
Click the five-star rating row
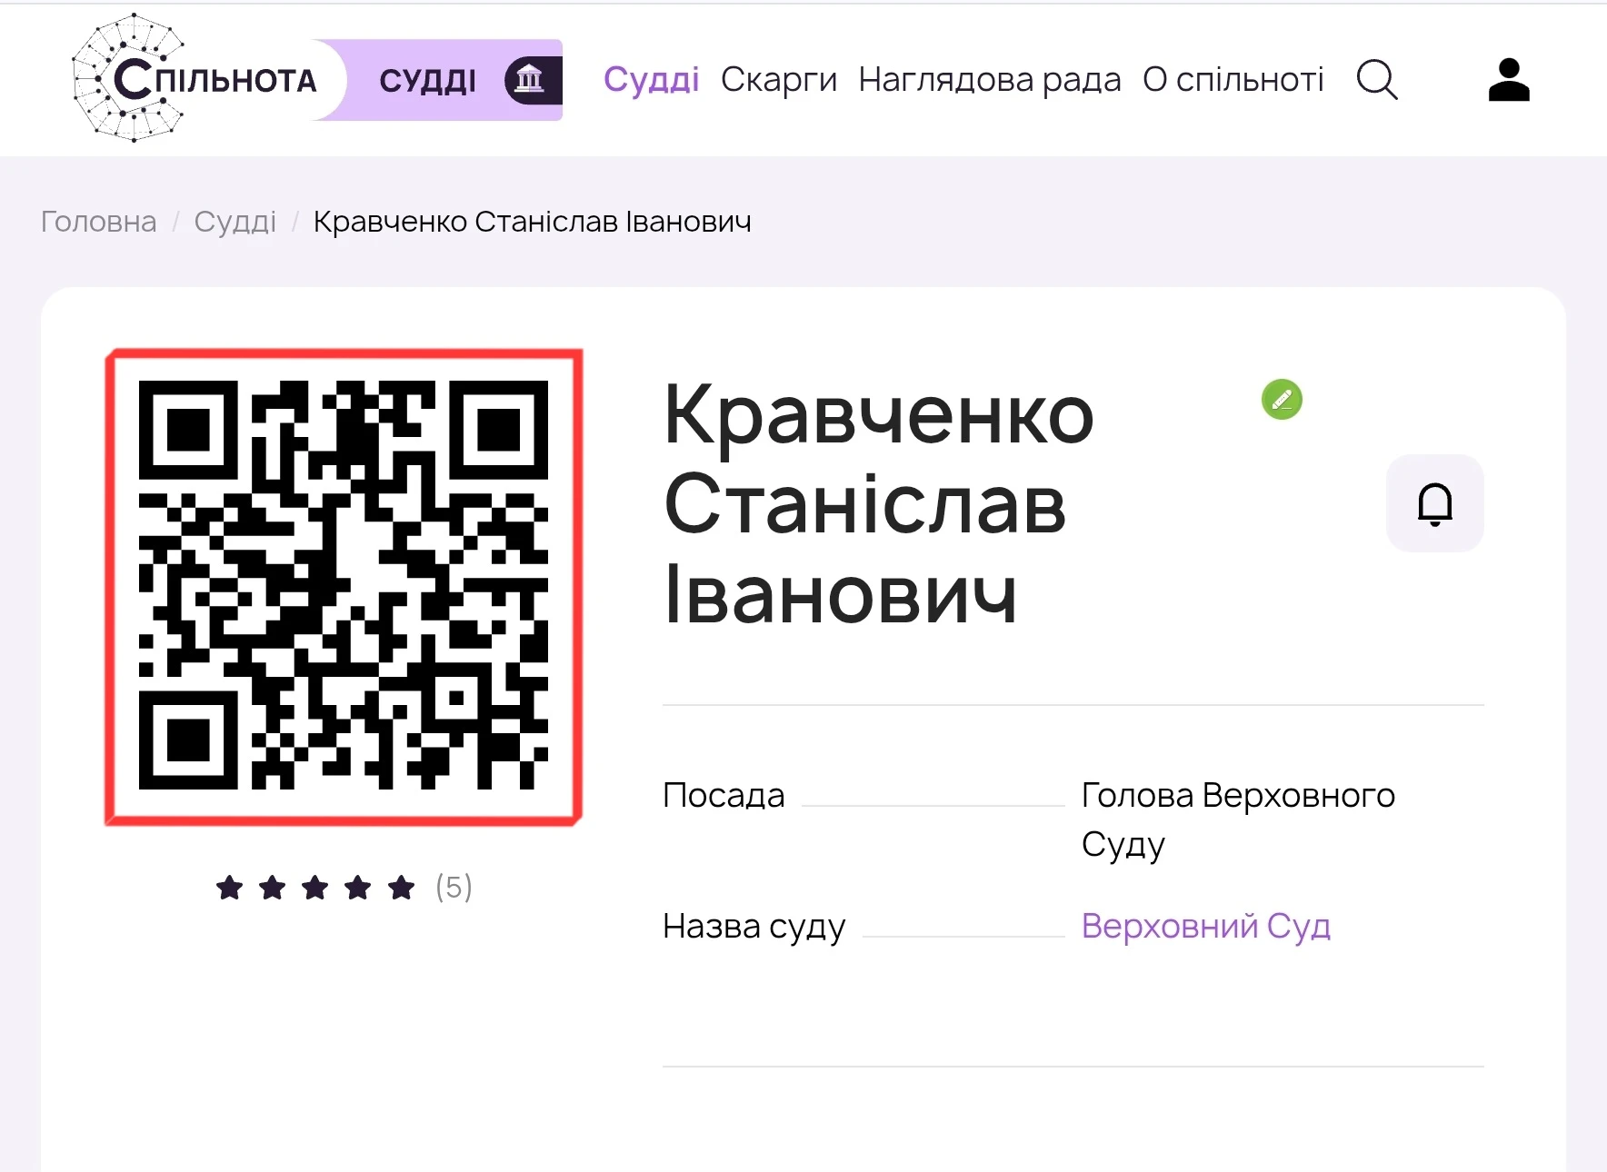(x=315, y=887)
